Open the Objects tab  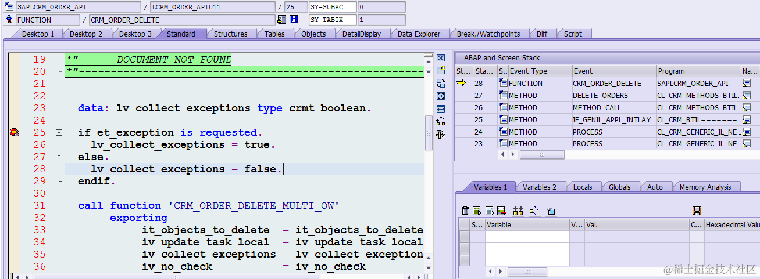coord(313,34)
